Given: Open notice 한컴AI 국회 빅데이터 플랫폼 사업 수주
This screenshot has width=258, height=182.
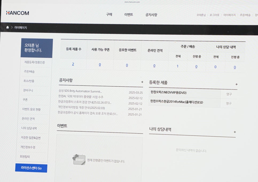Looking at the screenshot, I should pyautogui.click(x=81, y=97).
